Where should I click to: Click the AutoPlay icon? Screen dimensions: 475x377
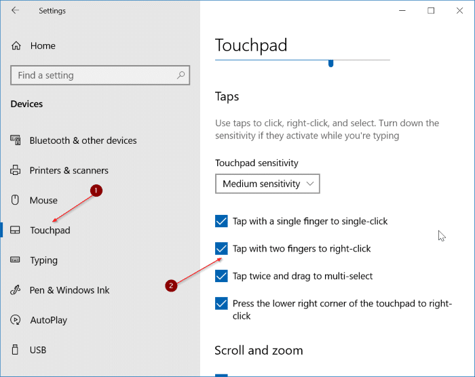15,320
